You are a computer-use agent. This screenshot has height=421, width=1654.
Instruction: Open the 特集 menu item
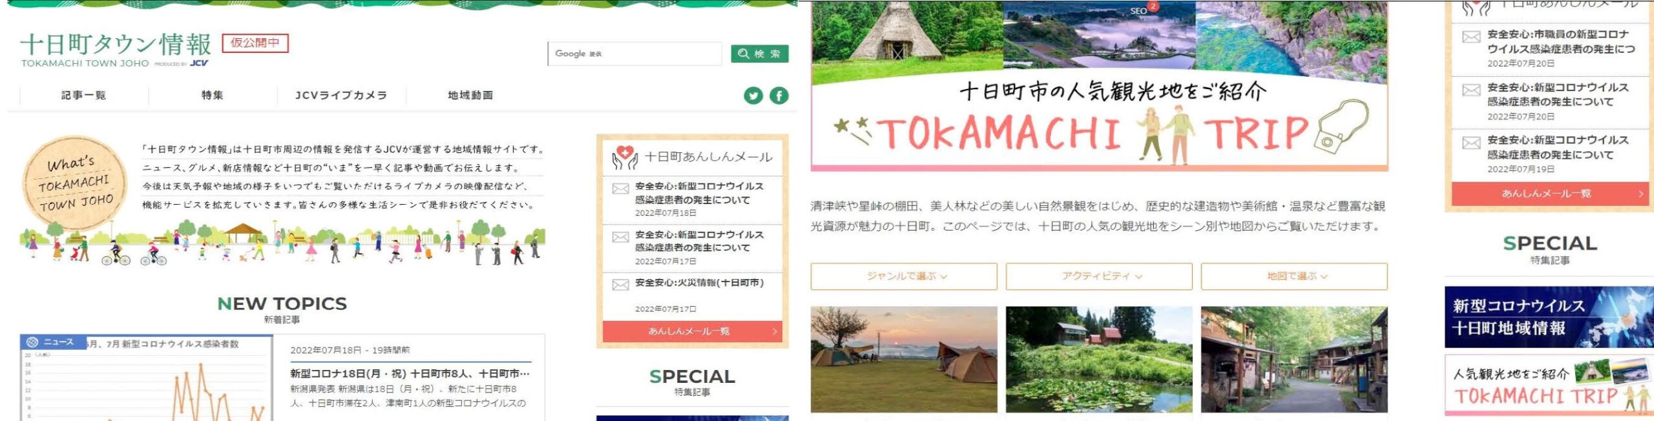(213, 95)
